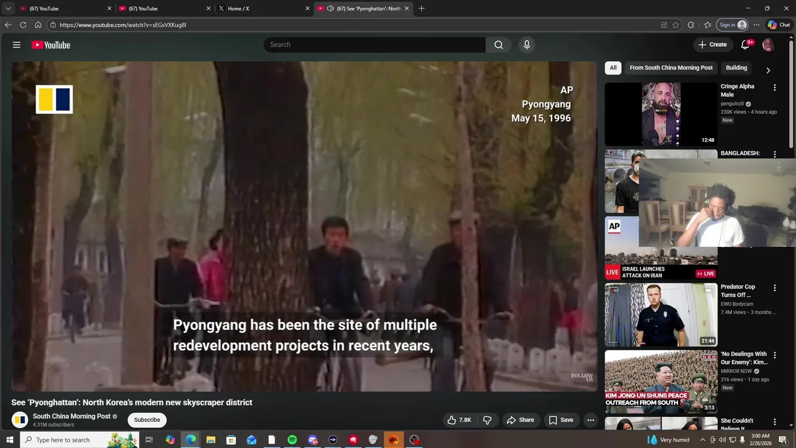Open the browser extensions puzzle icon
Screen dimensions: 796x448
pyautogui.click(x=691, y=25)
